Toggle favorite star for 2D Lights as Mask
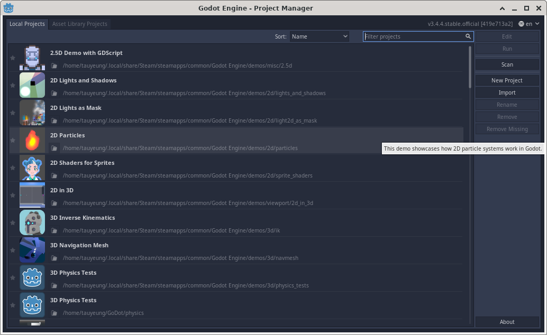 (13, 113)
